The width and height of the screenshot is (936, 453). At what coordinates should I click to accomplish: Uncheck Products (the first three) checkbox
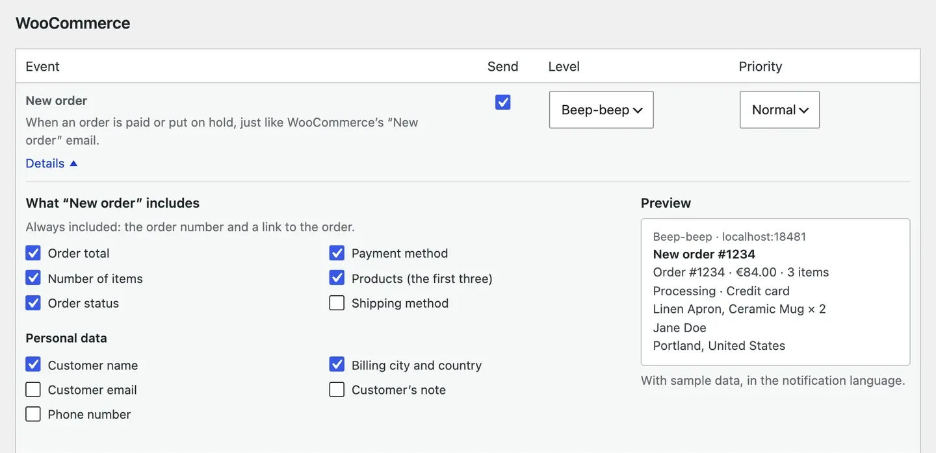[337, 278]
